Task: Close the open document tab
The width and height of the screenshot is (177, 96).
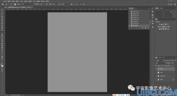Action: coord(32,7)
